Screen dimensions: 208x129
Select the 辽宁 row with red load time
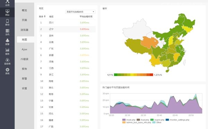[67, 29]
